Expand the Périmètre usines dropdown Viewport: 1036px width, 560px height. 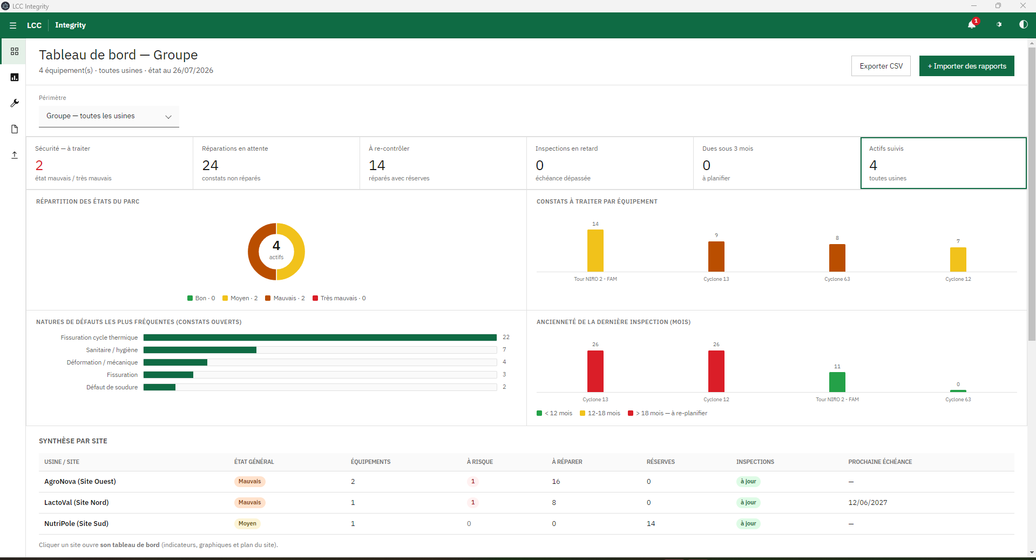point(109,117)
